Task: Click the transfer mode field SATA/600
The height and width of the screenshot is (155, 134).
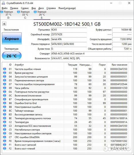Action: (69, 44)
